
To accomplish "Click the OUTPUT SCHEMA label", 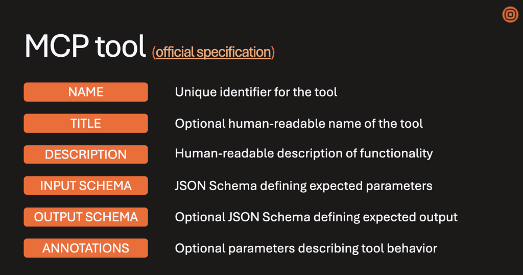I will tap(86, 217).
